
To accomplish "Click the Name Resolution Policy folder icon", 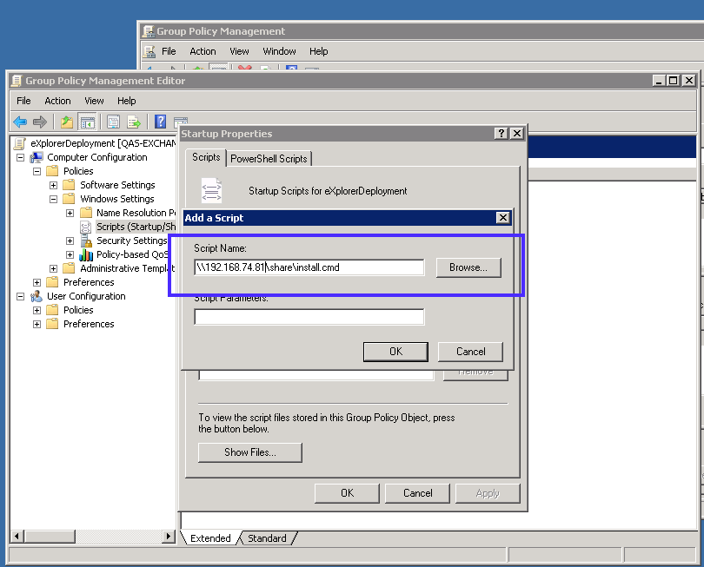I will click(x=86, y=213).
